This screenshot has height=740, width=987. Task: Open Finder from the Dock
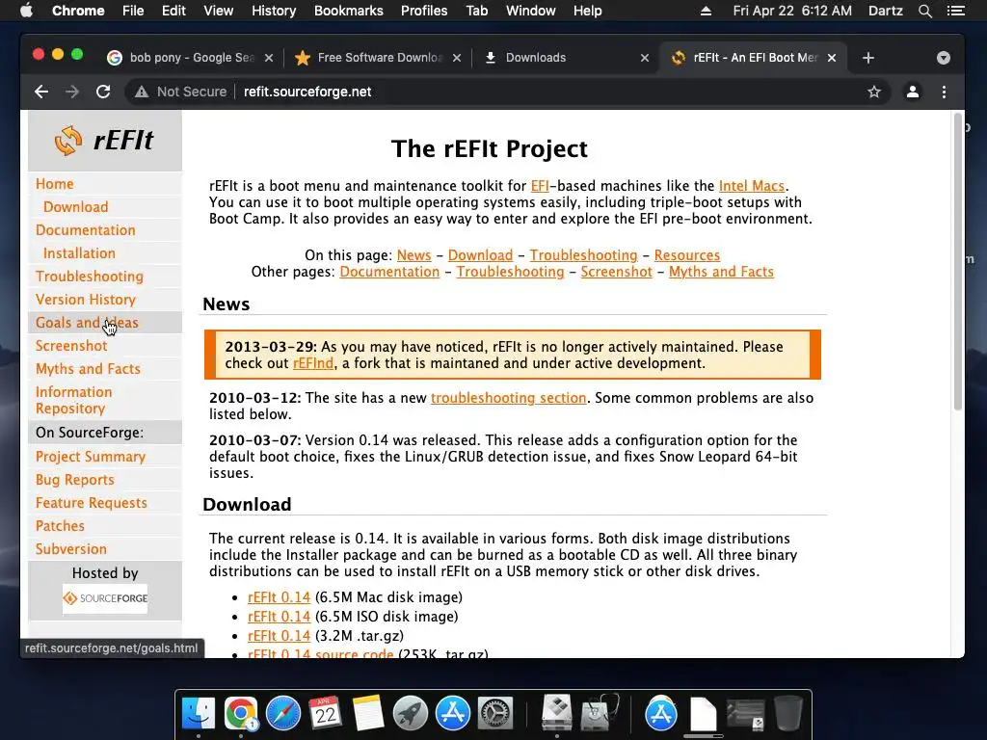click(x=199, y=714)
